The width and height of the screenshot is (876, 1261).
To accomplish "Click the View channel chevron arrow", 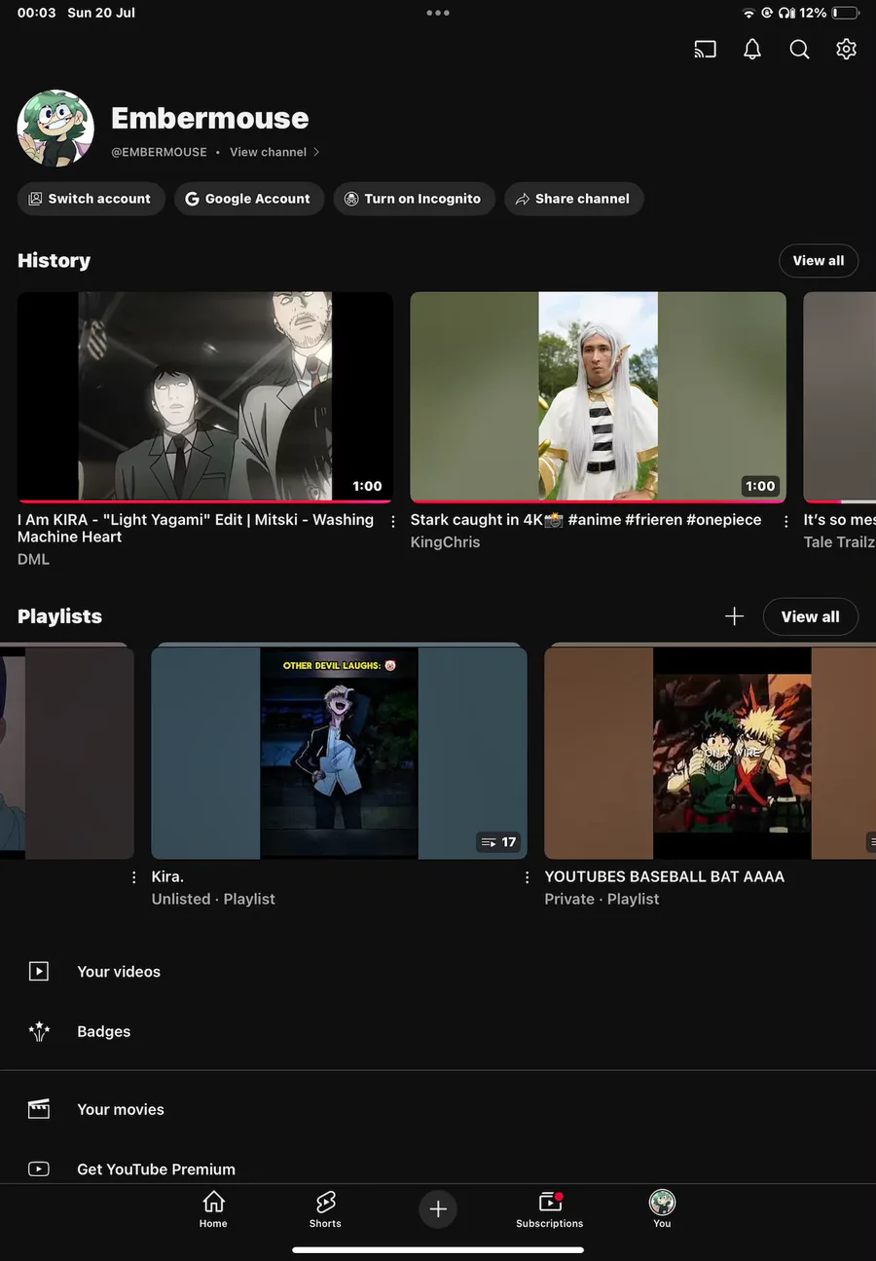I will tap(316, 152).
